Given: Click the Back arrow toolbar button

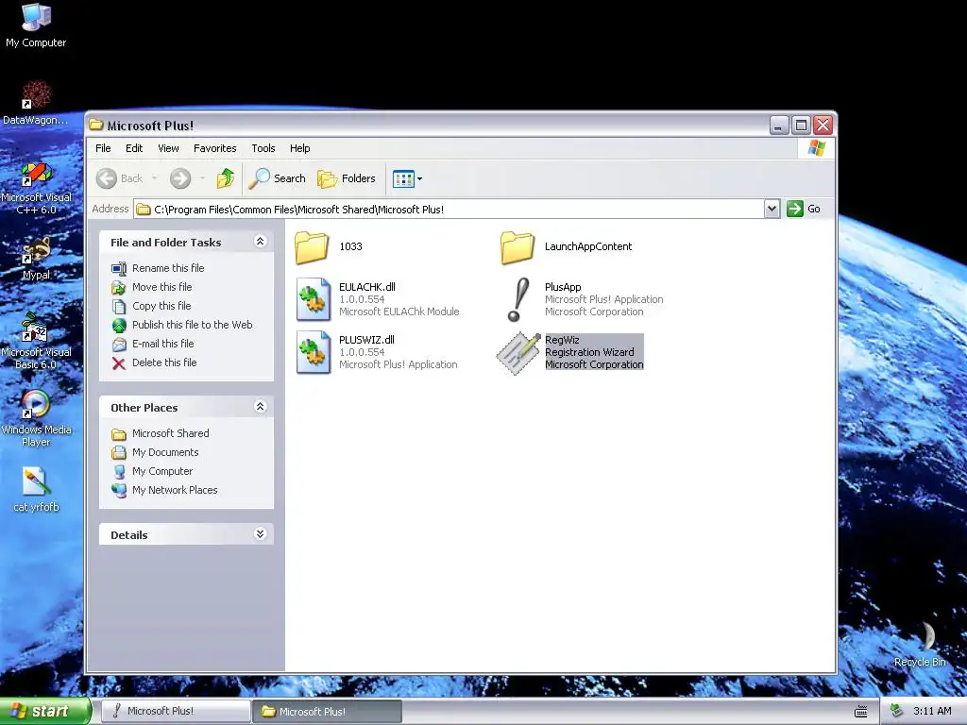Looking at the screenshot, I should (x=120, y=178).
